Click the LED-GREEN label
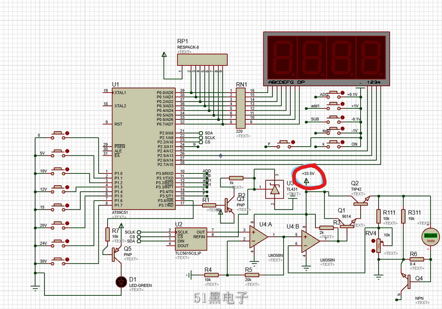Image resolution: width=442 pixels, height=309 pixels. click(140, 285)
